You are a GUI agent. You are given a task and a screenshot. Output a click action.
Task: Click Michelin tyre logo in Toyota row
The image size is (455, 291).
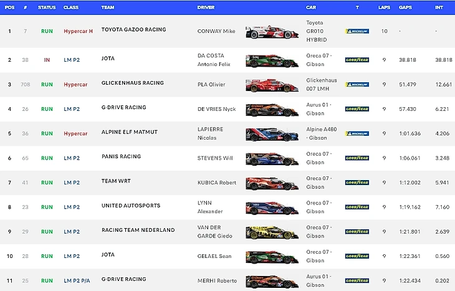357,31
